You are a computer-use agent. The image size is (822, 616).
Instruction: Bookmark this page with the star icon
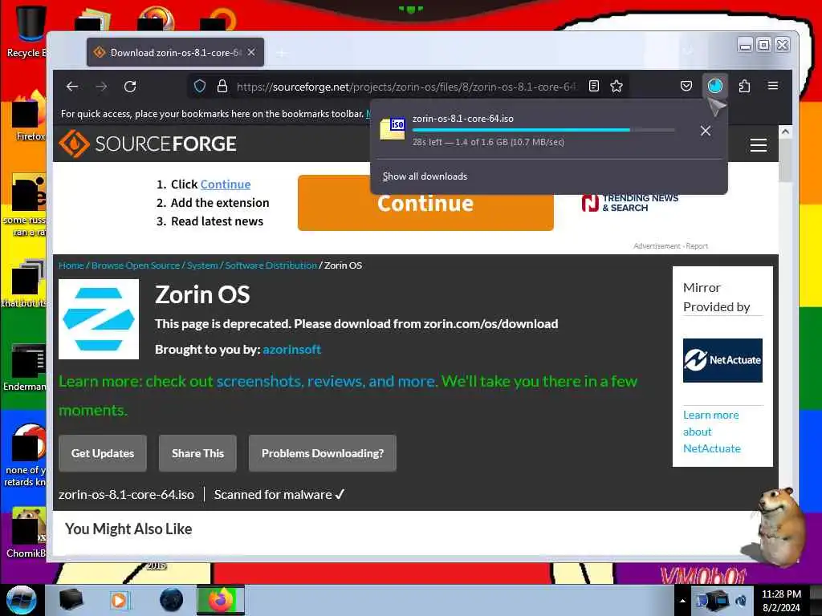pos(616,87)
